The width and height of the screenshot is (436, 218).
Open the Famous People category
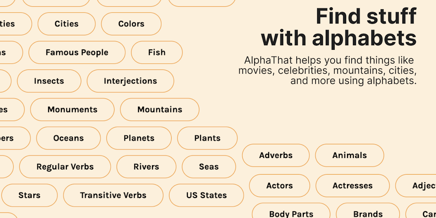click(x=77, y=52)
